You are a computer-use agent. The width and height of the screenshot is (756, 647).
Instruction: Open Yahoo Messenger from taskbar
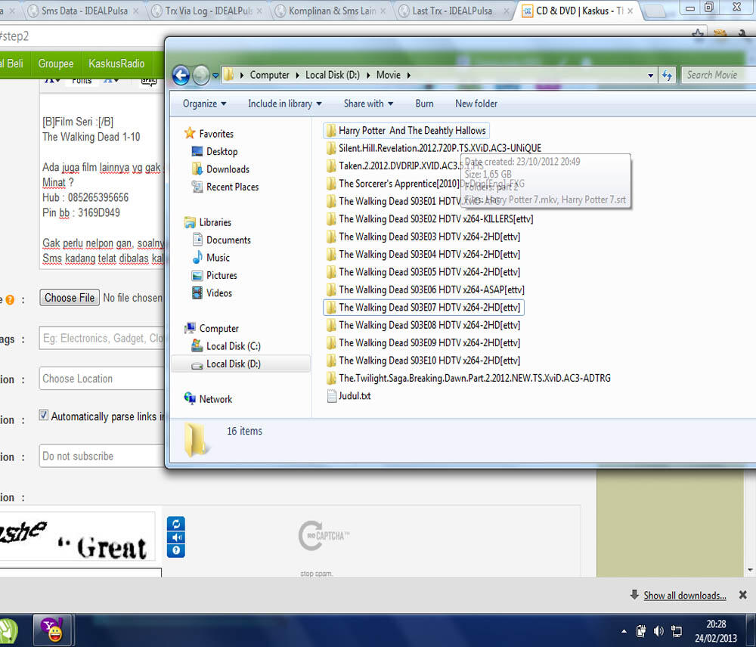[x=52, y=630]
